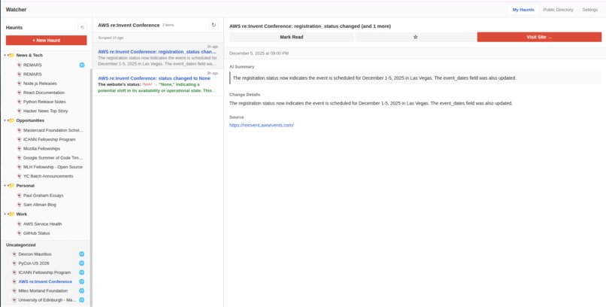Click the collapse icon next to Haunts heading
606x307 pixels.
pos(82,27)
